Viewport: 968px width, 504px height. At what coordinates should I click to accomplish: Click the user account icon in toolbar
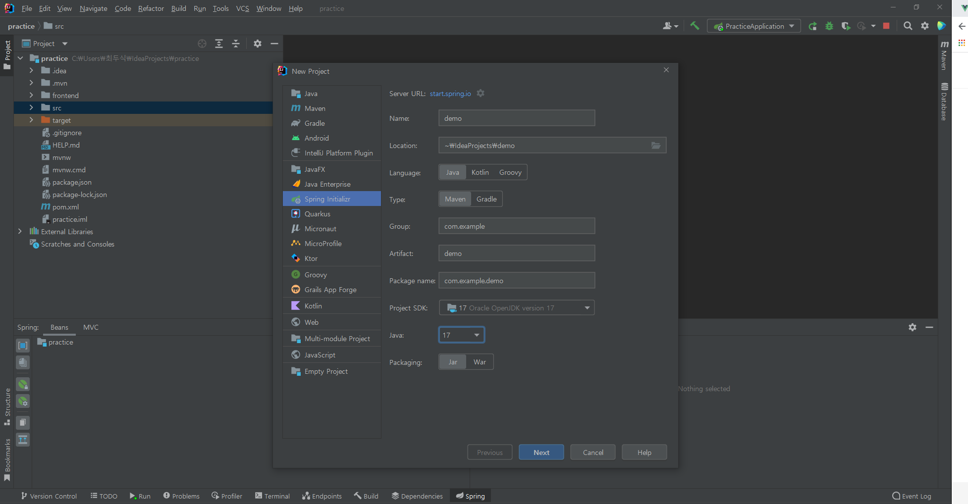(x=670, y=26)
